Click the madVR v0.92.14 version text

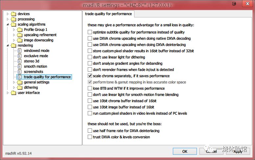click(18, 153)
